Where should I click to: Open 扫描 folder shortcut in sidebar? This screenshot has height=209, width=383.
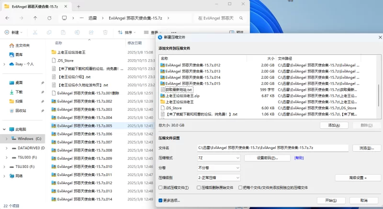pyautogui.click(x=16, y=101)
